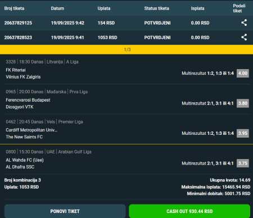Collapse ticket row 20637828523
Image resolution: width=253 pixels, height=218 pixels.
pyautogui.click(x=126, y=38)
